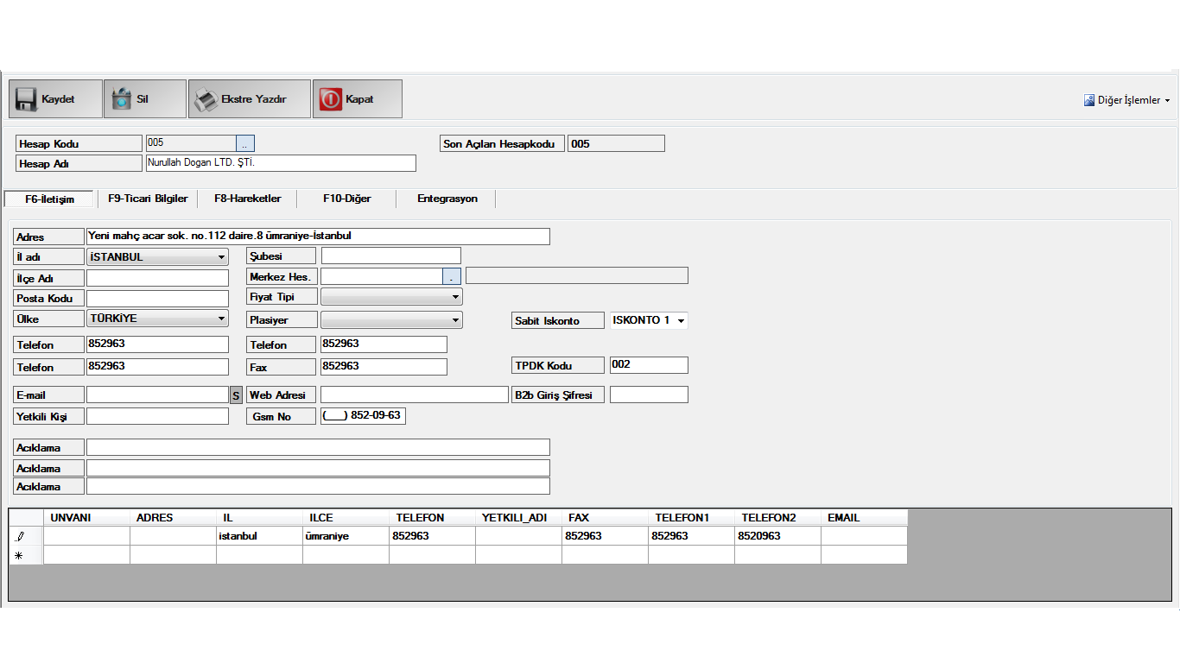The height and width of the screenshot is (663, 1180).
Task: Click the picture icon beside Diğer İşlemler
Action: (1089, 100)
